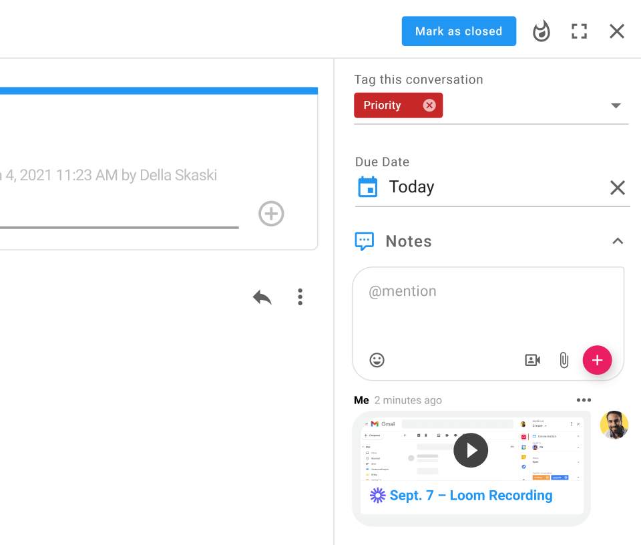Image resolution: width=641 pixels, height=545 pixels.
Task: Click the reply arrow icon
Action: pyautogui.click(x=262, y=297)
